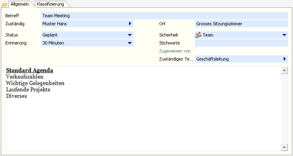Expand the Status dropdown showing Geplant
Screen dimensions: 293x156
(130, 35)
